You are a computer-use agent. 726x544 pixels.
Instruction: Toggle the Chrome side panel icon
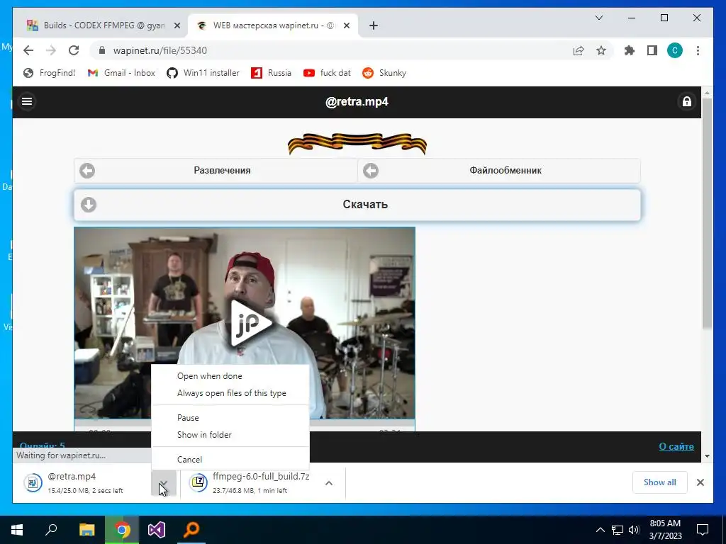(x=652, y=50)
